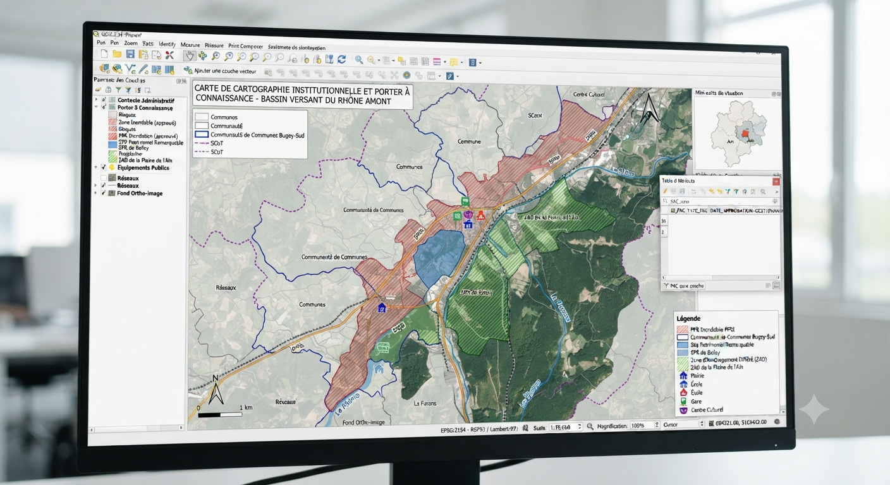890x485 pixels.
Task: Click the pink striped bars toolbar icon
Action: pos(437,62)
